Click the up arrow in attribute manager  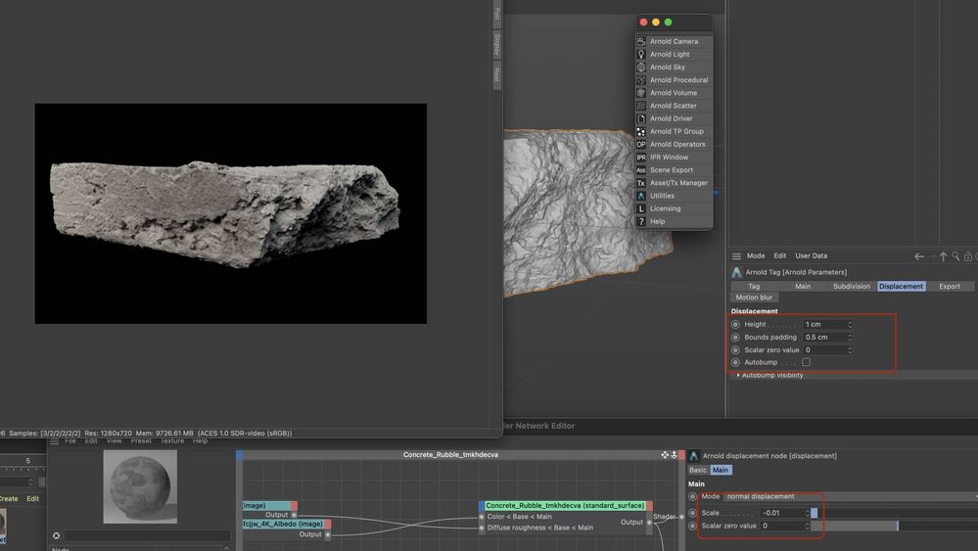click(x=943, y=256)
